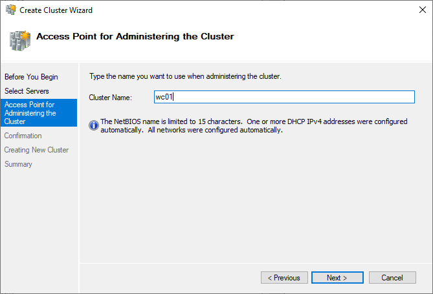Click the Access Point page heading
The height and width of the screenshot is (294, 433).
(135, 36)
